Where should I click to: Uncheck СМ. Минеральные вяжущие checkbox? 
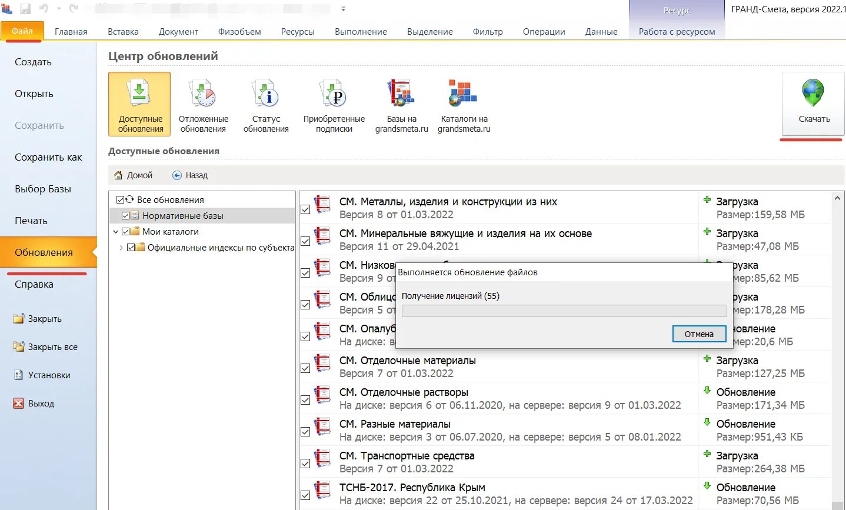305,241
